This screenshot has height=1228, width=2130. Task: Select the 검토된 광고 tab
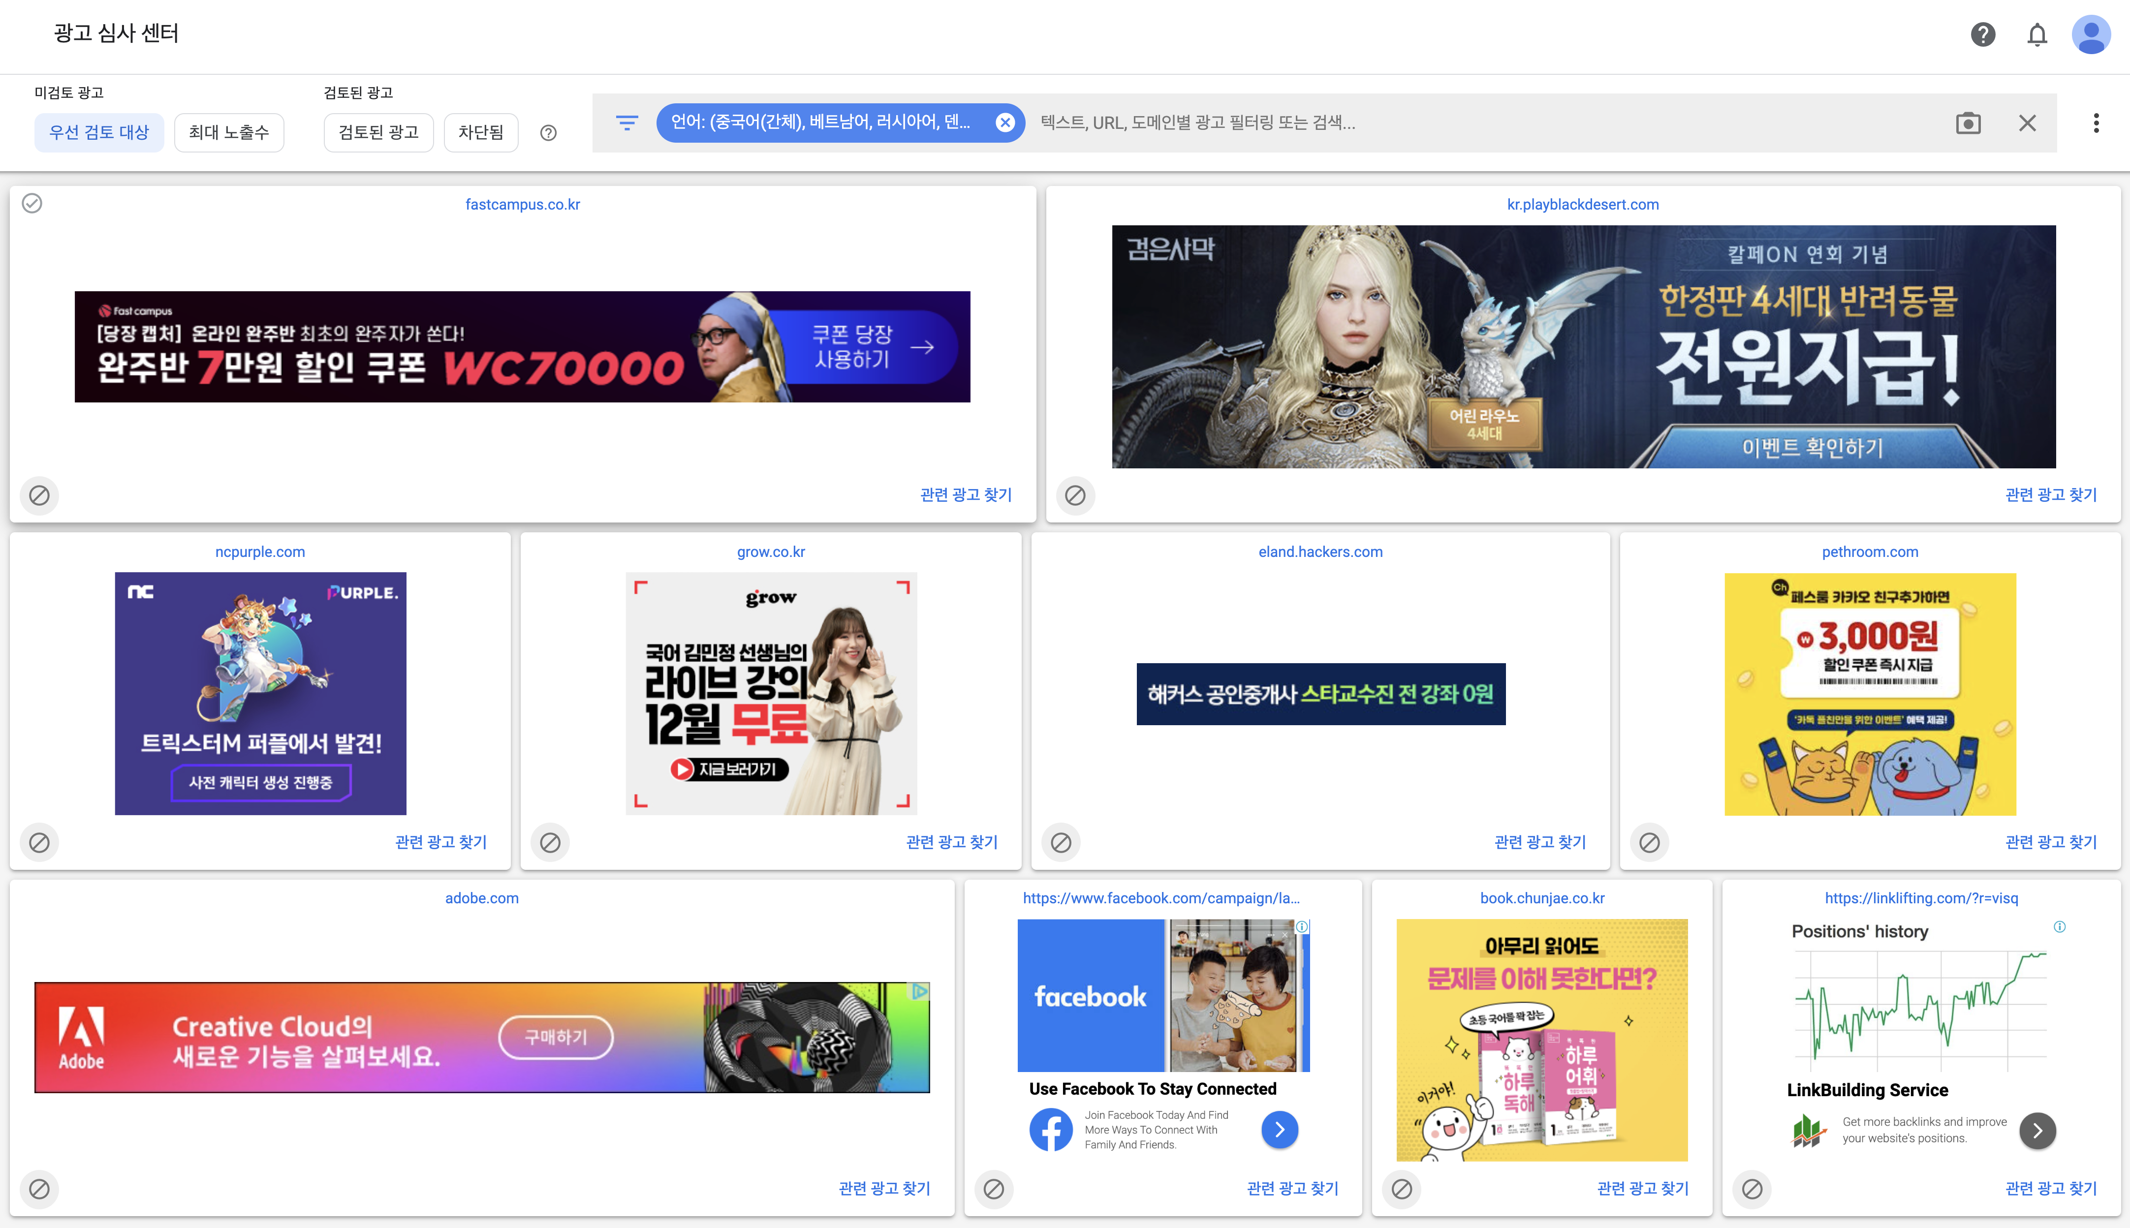[x=378, y=132]
